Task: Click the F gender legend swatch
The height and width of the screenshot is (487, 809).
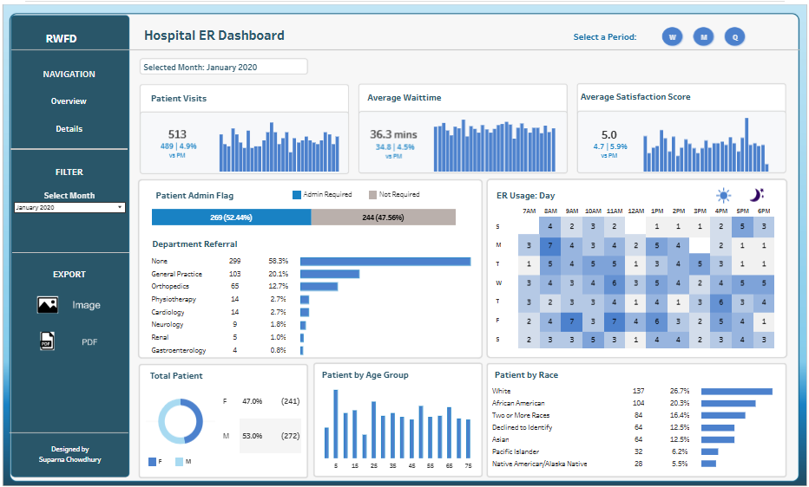Action: tap(153, 461)
